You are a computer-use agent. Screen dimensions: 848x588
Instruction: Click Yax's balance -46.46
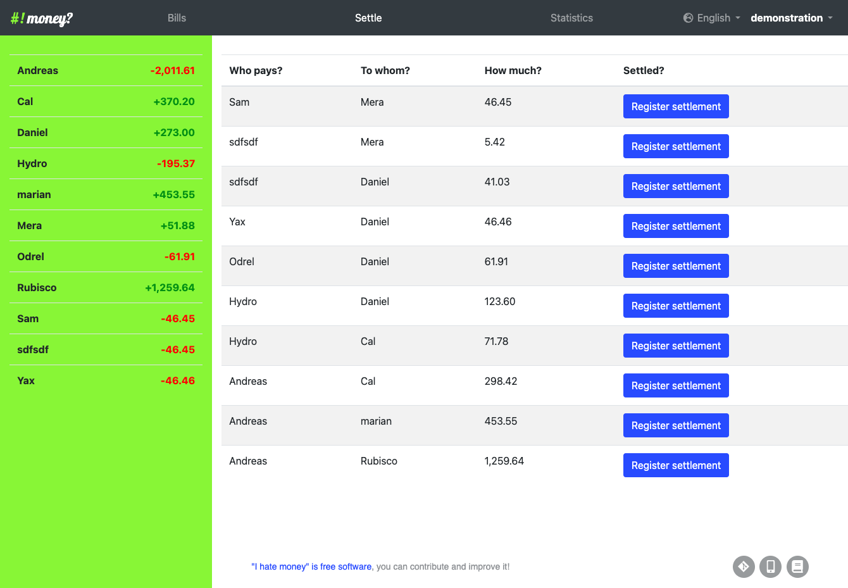pyautogui.click(x=178, y=380)
